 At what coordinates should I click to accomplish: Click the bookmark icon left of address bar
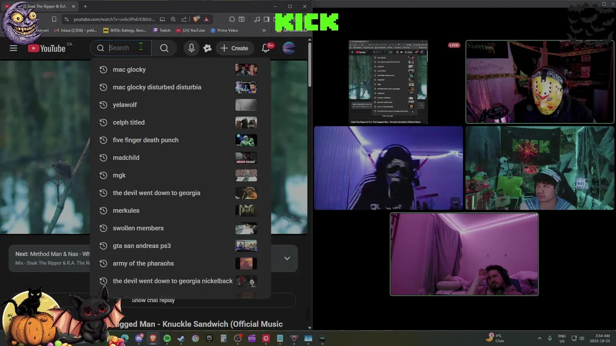click(x=54, y=19)
